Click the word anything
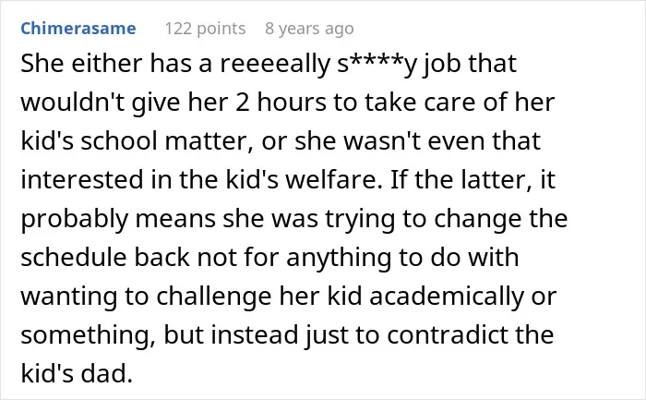The image size is (646, 400). coord(339,258)
